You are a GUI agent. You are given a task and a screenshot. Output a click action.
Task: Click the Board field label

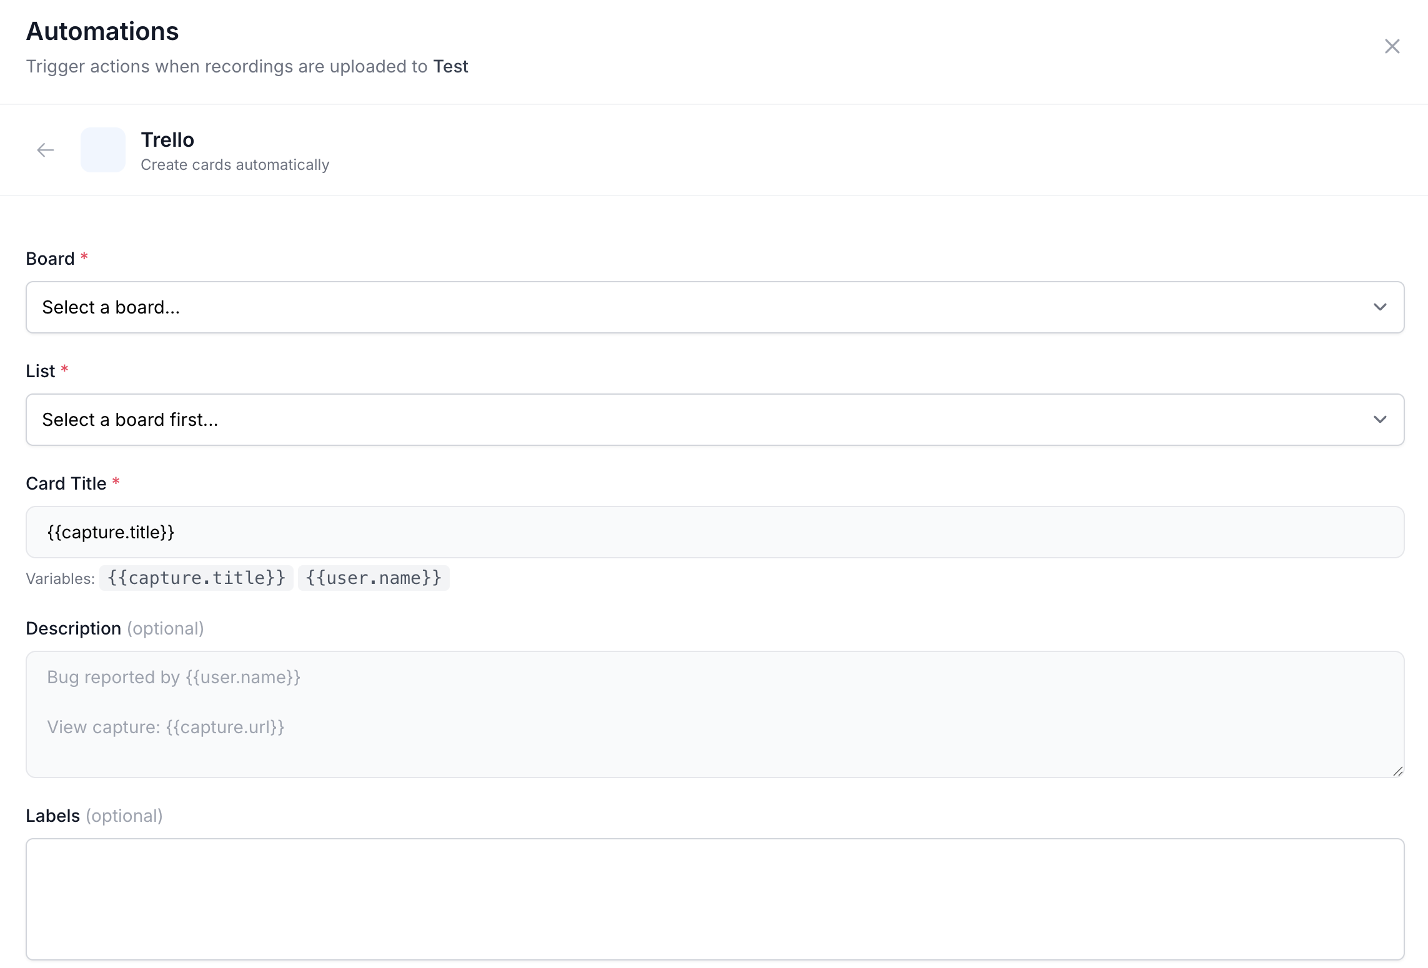pos(50,259)
